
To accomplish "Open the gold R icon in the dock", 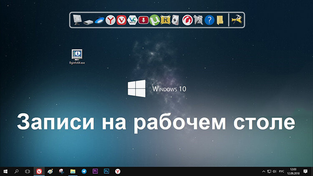I will pos(165,20).
